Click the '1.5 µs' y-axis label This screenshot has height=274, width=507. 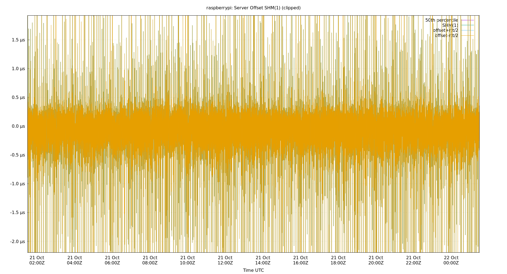[18, 40]
